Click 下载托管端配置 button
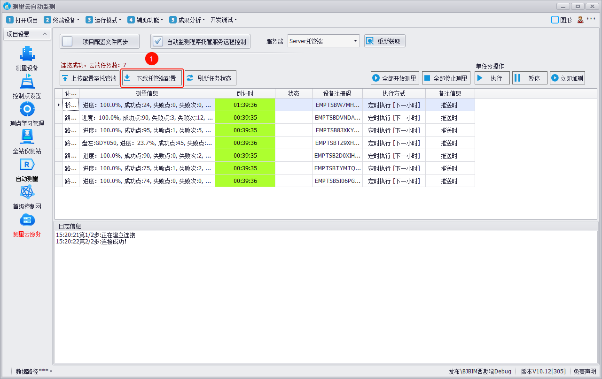This screenshot has width=602, height=379. 152,78
